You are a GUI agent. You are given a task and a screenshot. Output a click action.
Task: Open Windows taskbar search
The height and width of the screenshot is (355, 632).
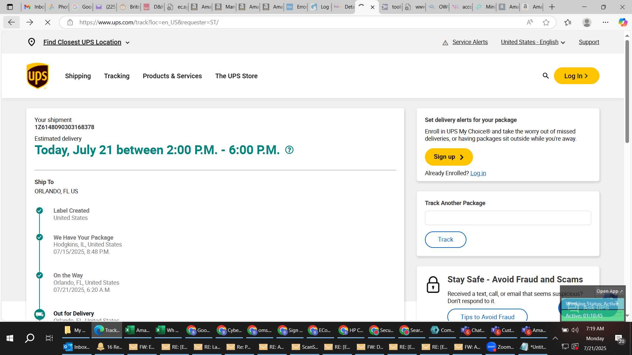pyautogui.click(x=30, y=338)
